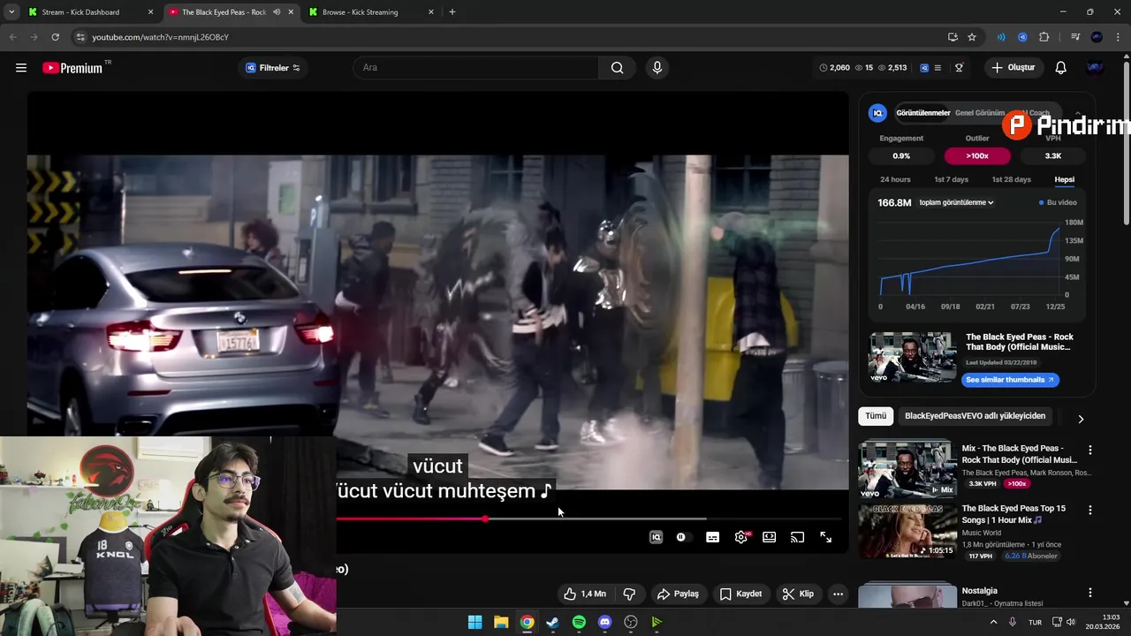The width and height of the screenshot is (1131, 636).
Task: Collapse the vidIQ panel chevron
Action: (1078, 113)
